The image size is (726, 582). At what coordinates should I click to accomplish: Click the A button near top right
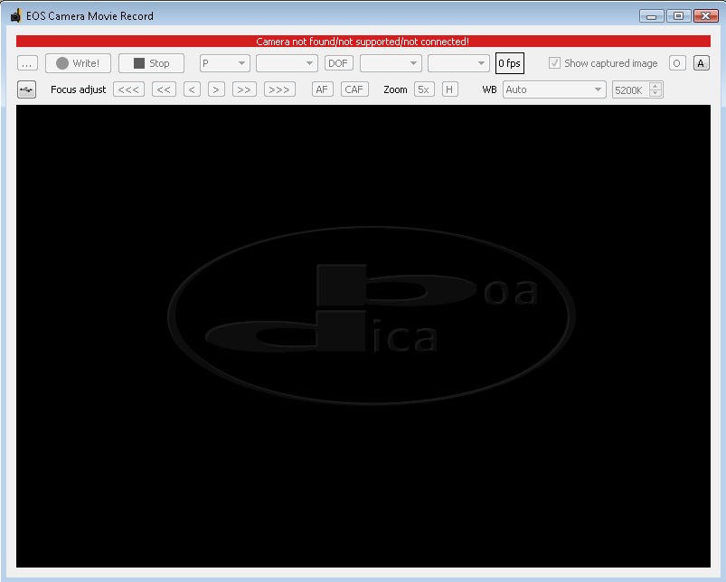click(x=701, y=63)
